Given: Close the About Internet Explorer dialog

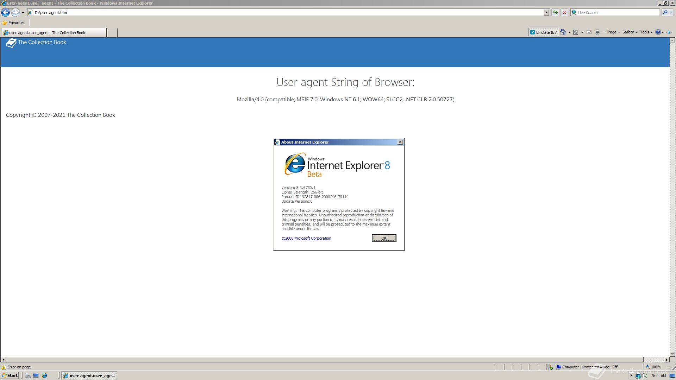Looking at the screenshot, I should point(400,142).
